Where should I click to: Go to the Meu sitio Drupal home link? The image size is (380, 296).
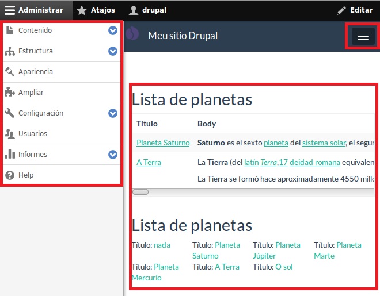pos(183,36)
